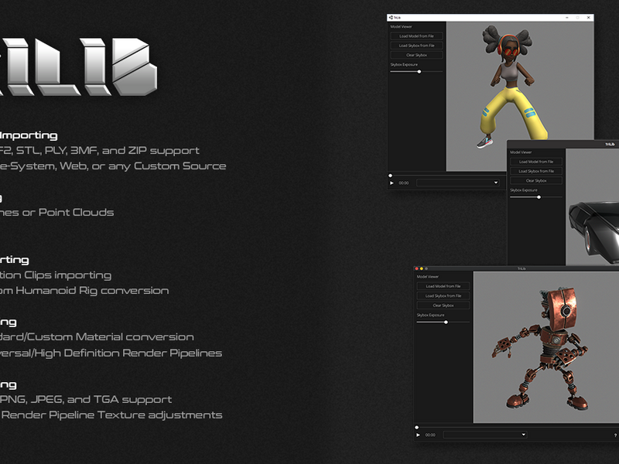This screenshot has width=619, height=464.
Task: Play the animation in the dancer window
Action: 392,183
